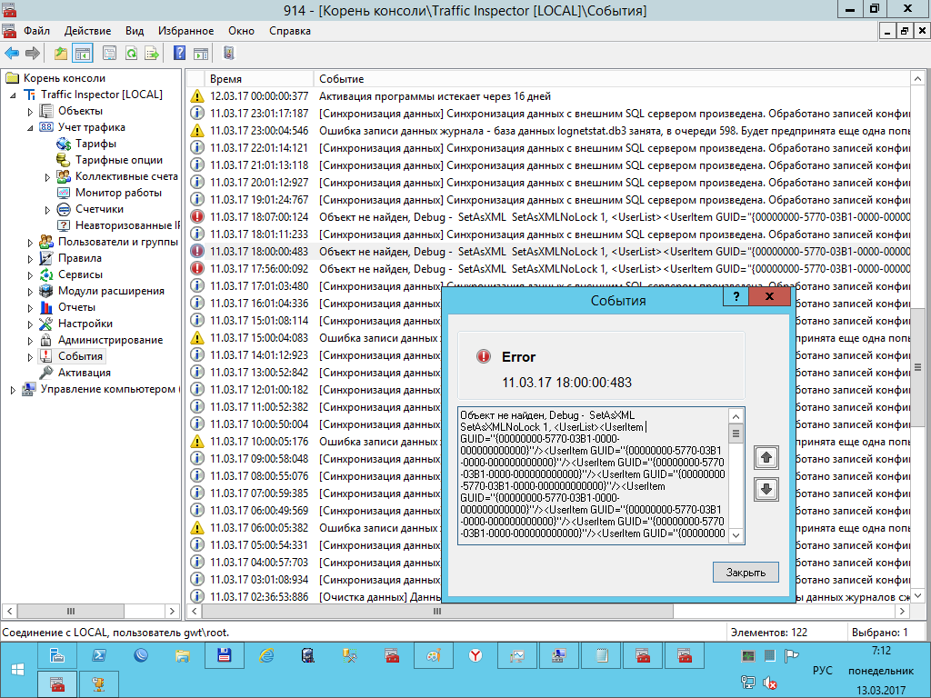Show previous event with up-arrow button
The width and height of the screenshot is (931, 698).
[766, 458]
